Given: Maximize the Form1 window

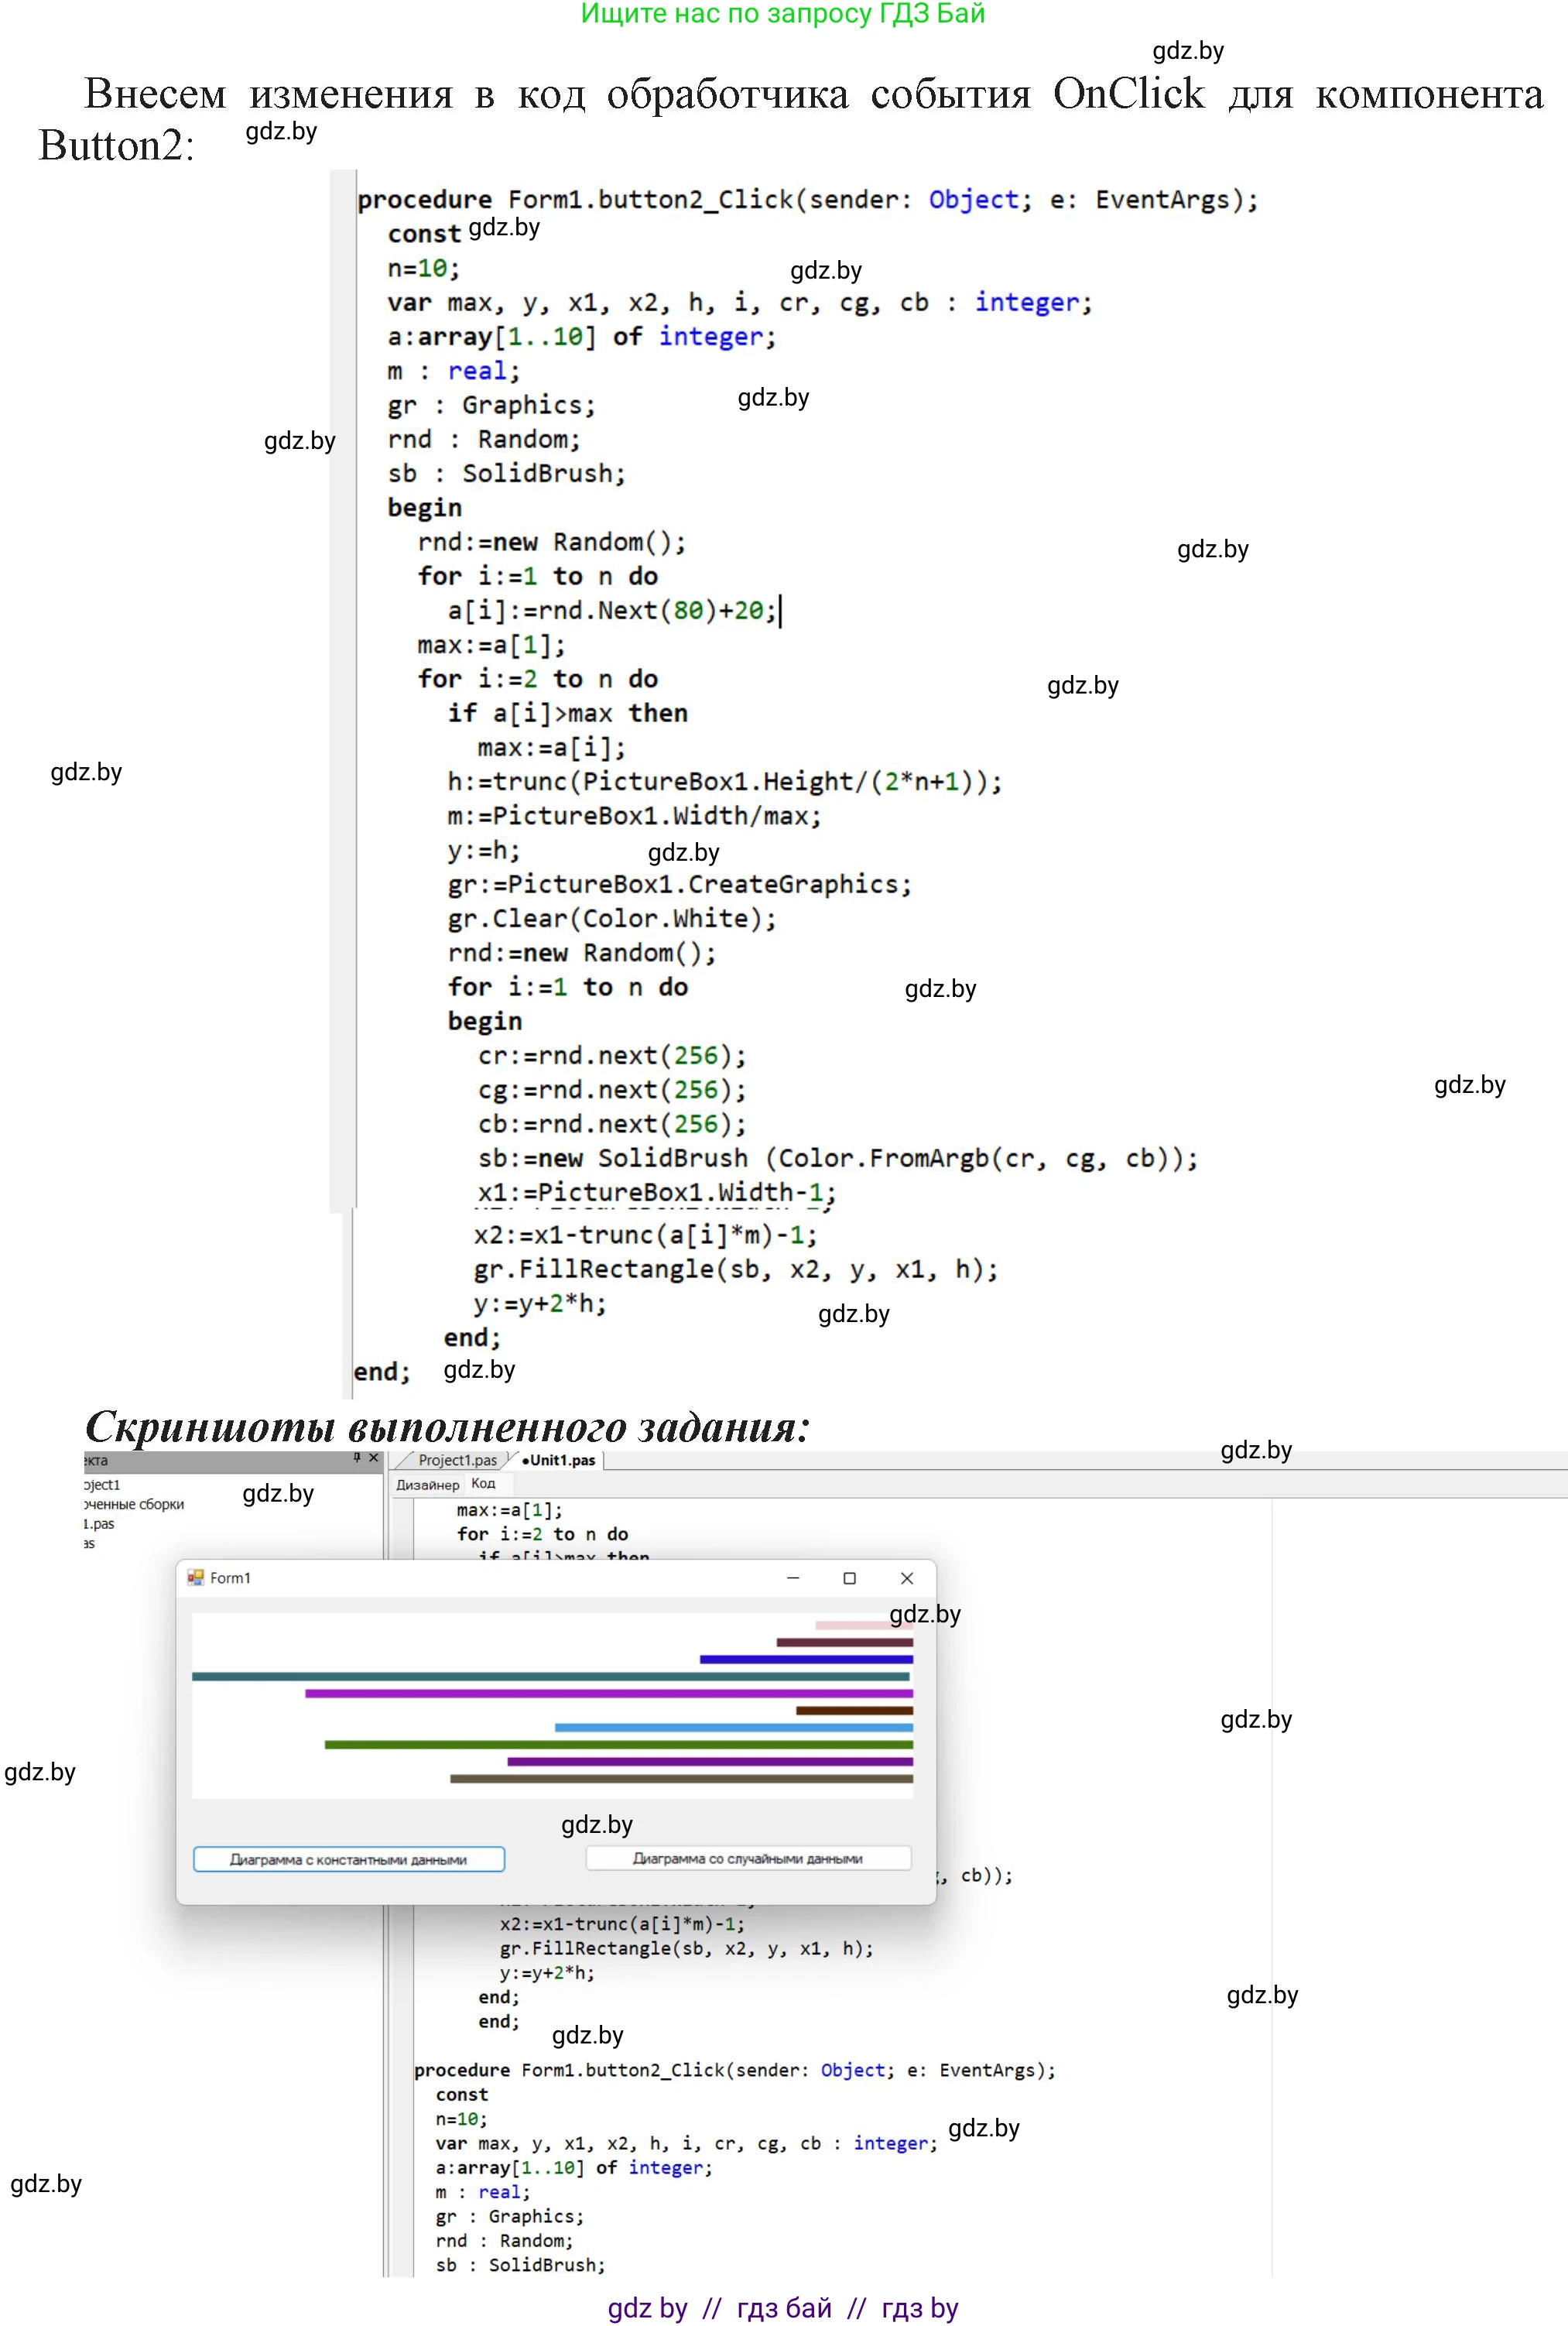Looking at the screenshot, I should point(850,1578).
